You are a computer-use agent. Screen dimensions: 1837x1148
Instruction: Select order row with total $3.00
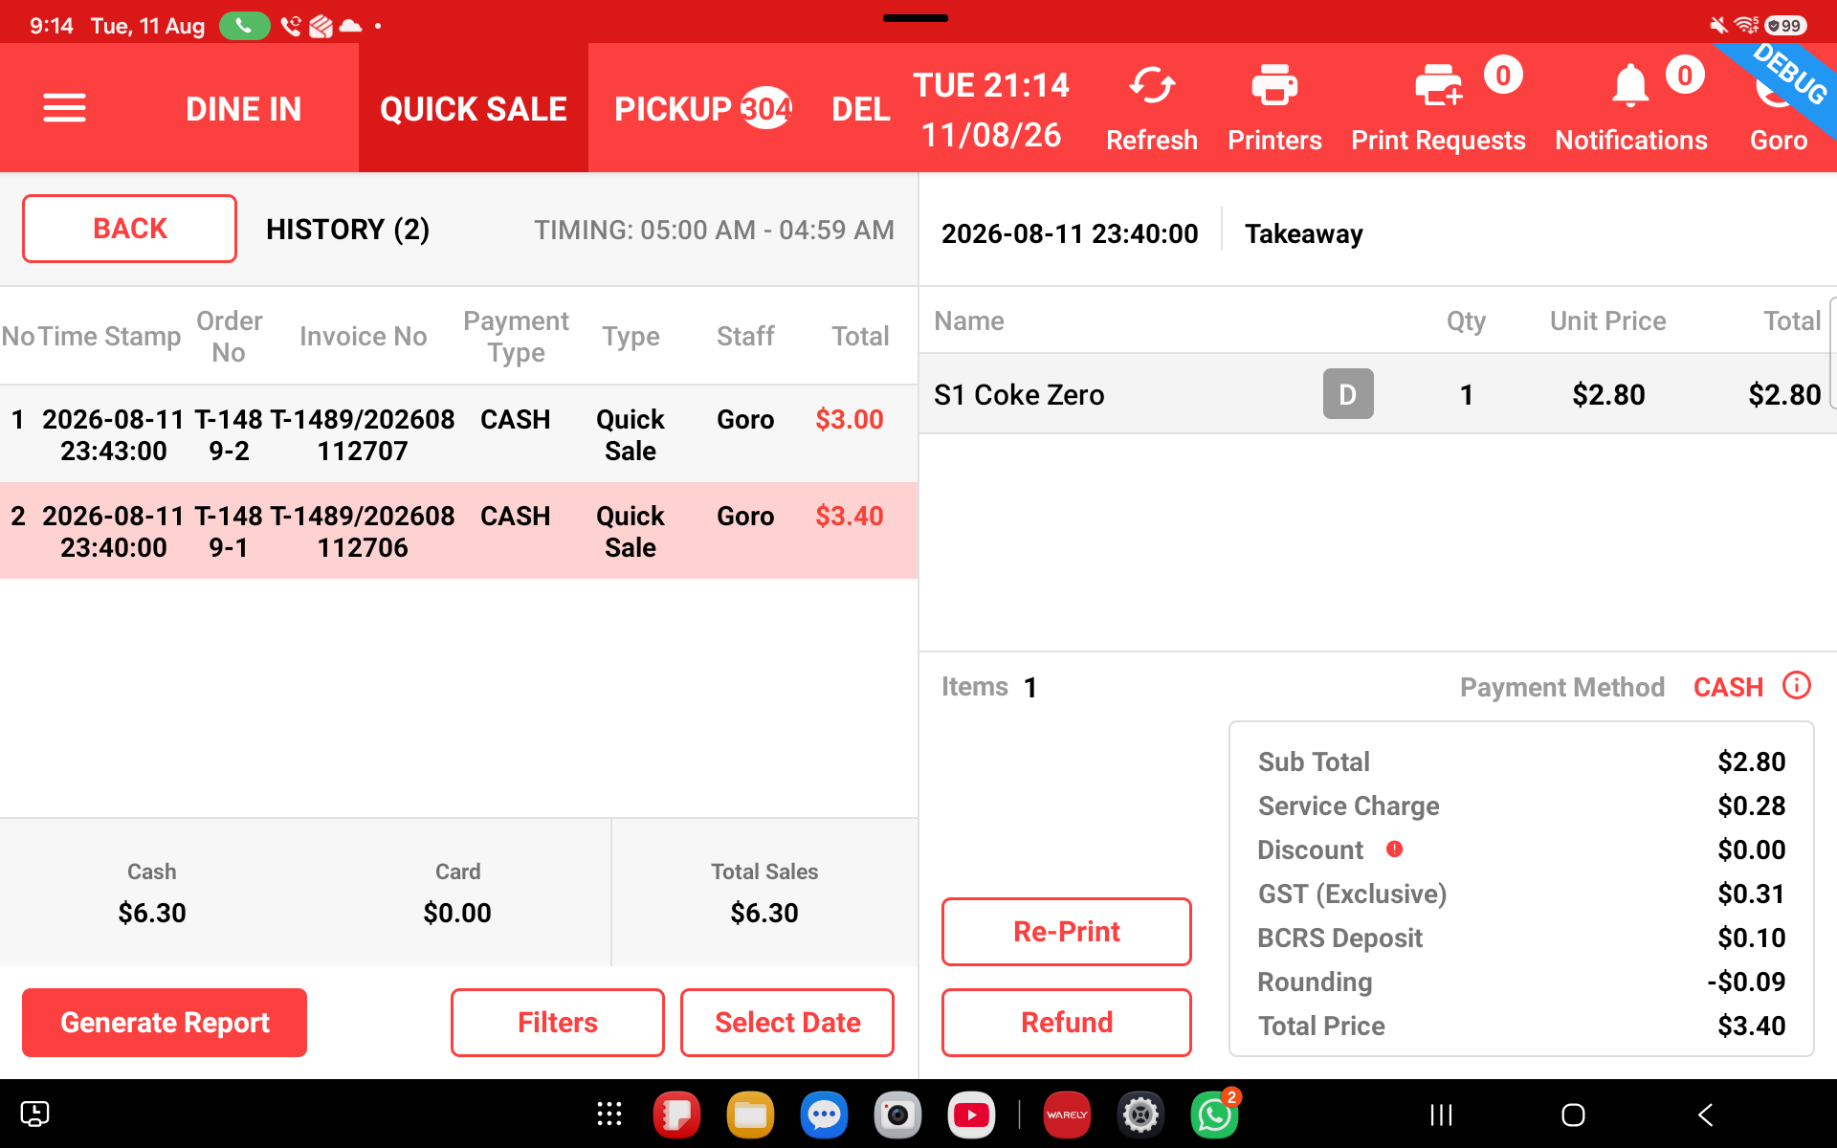pyautogui.click(x=459, y=434)
